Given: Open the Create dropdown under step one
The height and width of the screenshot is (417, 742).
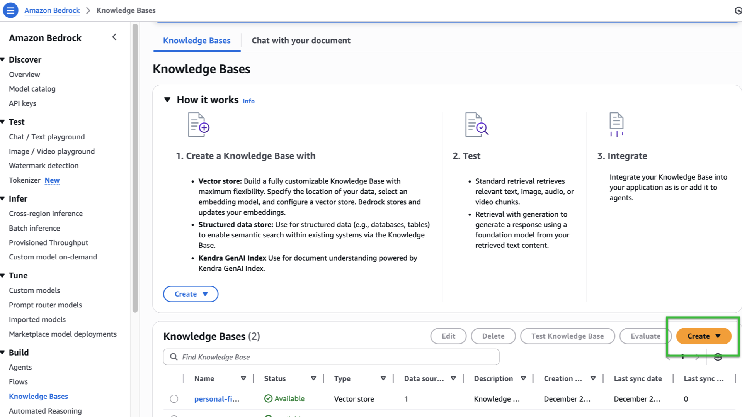Looking at the screenshot, I should pyautogui.click(x=191, y=294).
